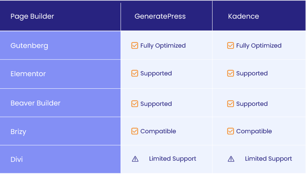Click the warning icon in Divi GeneratePress cell
Screen dimensions: 306x174
[135, 159]
